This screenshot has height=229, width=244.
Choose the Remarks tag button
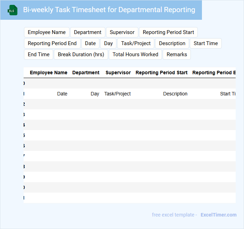pos(177,54)
